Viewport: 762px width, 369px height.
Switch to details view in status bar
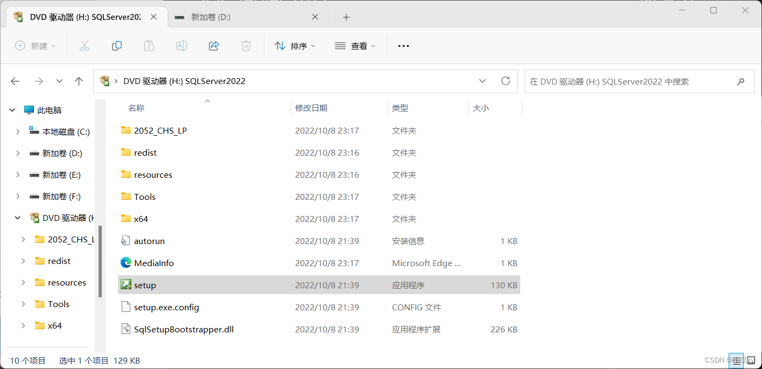736,361
